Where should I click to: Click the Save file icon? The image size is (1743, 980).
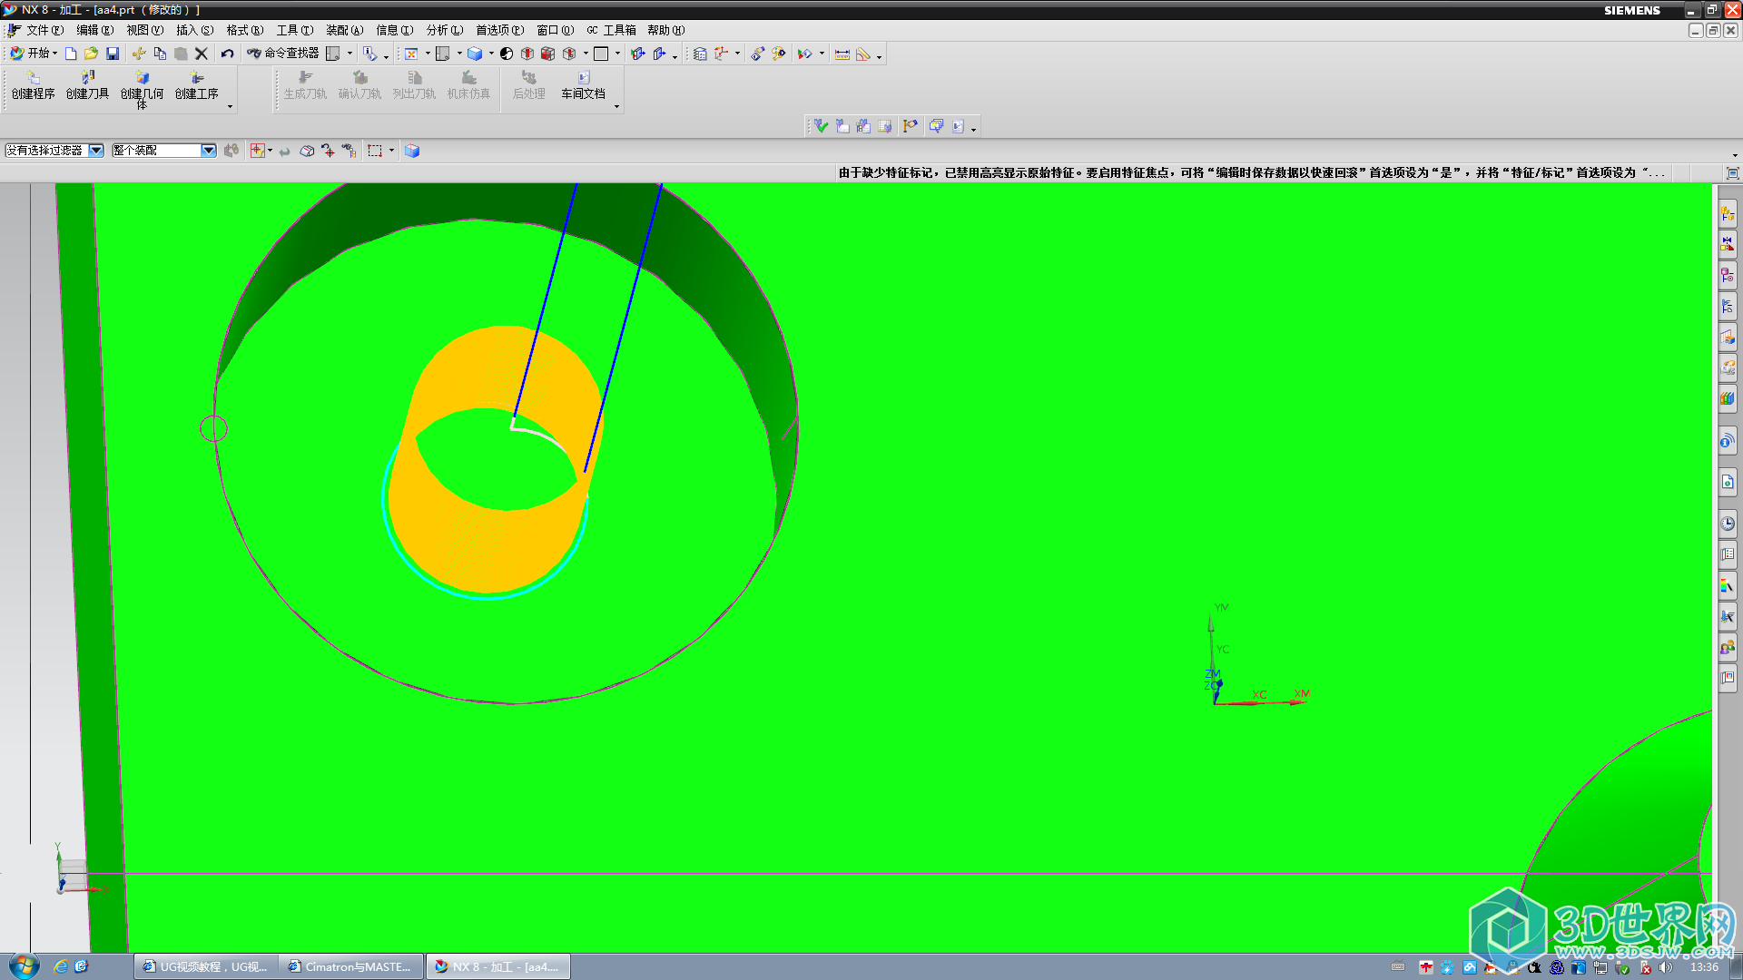[x=113, y=54]
